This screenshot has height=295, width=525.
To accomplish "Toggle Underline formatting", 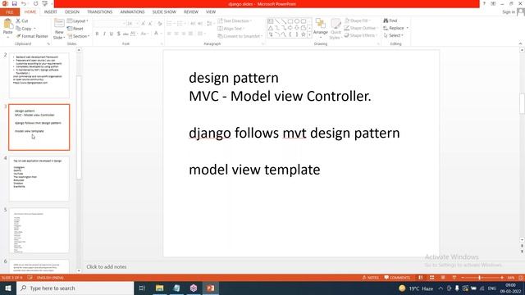I will pyautogui.click(x=112, y=34).
